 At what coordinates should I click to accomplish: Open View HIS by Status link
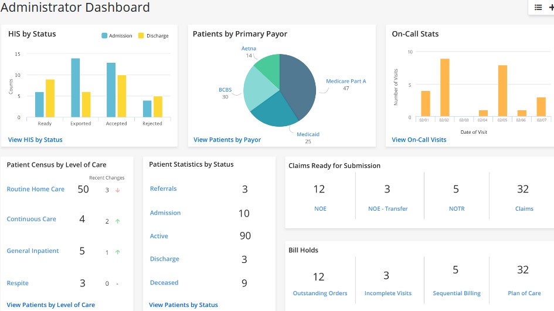tap(35, 140)
